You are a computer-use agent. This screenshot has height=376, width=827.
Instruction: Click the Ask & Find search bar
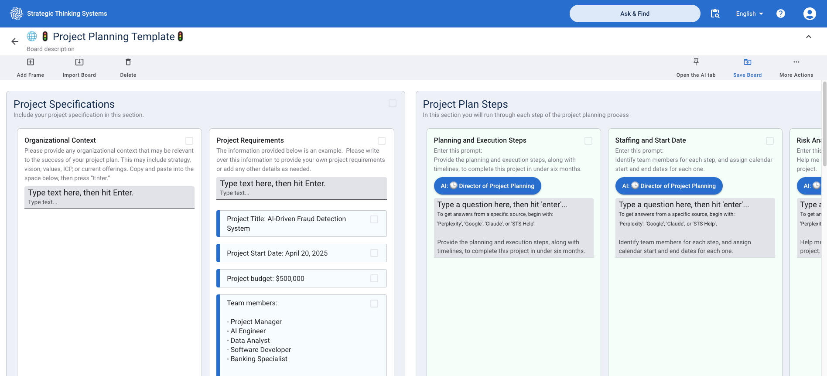click(635, 14)
